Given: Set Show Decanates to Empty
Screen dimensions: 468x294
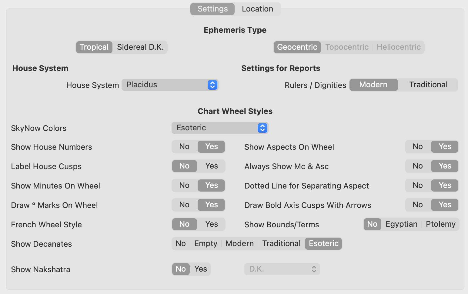Looking at the screenshot, I should point(206,244).
